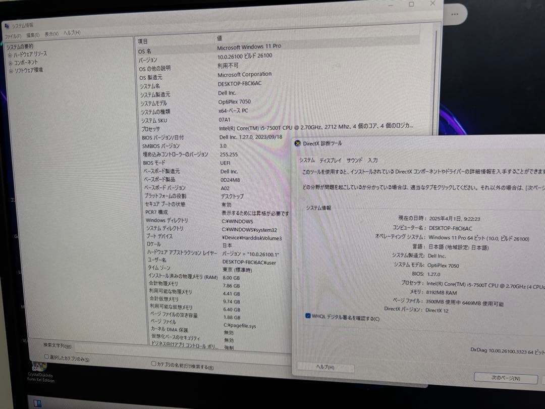Select the タイム ゾーン row label
The width and height of the screenshot is (545, 409).
159,268
